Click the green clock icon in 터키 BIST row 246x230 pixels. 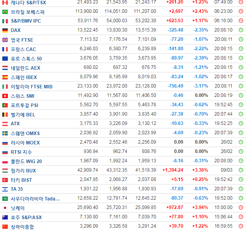(241, 179)
